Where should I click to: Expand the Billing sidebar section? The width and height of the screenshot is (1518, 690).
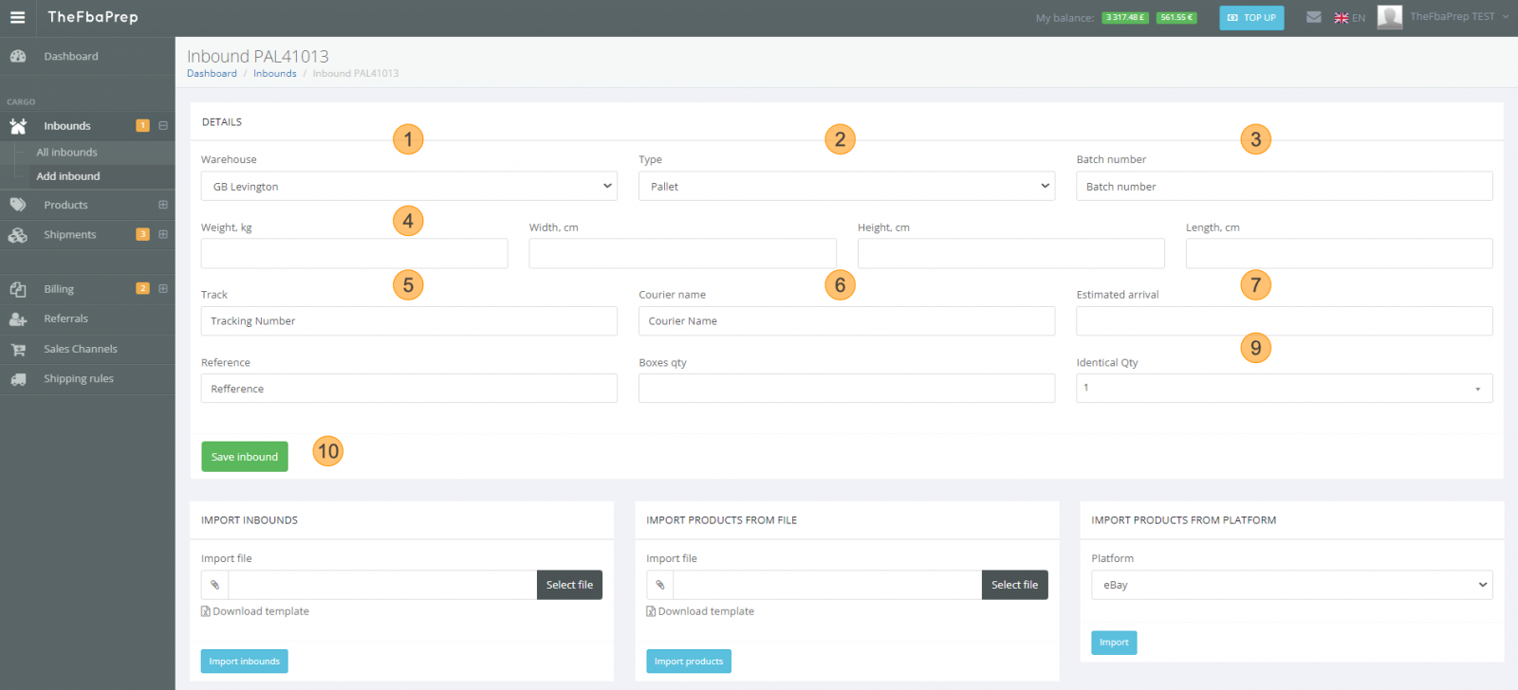coord(163,288)
